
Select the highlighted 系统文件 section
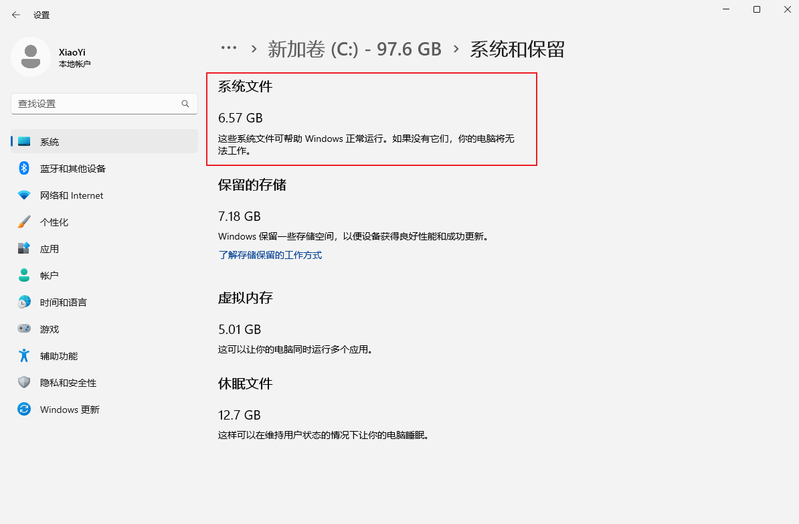[x=371, y=118]
